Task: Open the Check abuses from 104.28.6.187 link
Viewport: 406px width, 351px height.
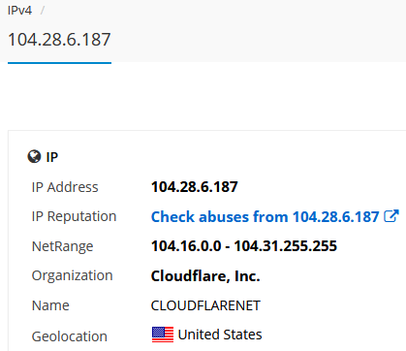Action: pos(265,216)
